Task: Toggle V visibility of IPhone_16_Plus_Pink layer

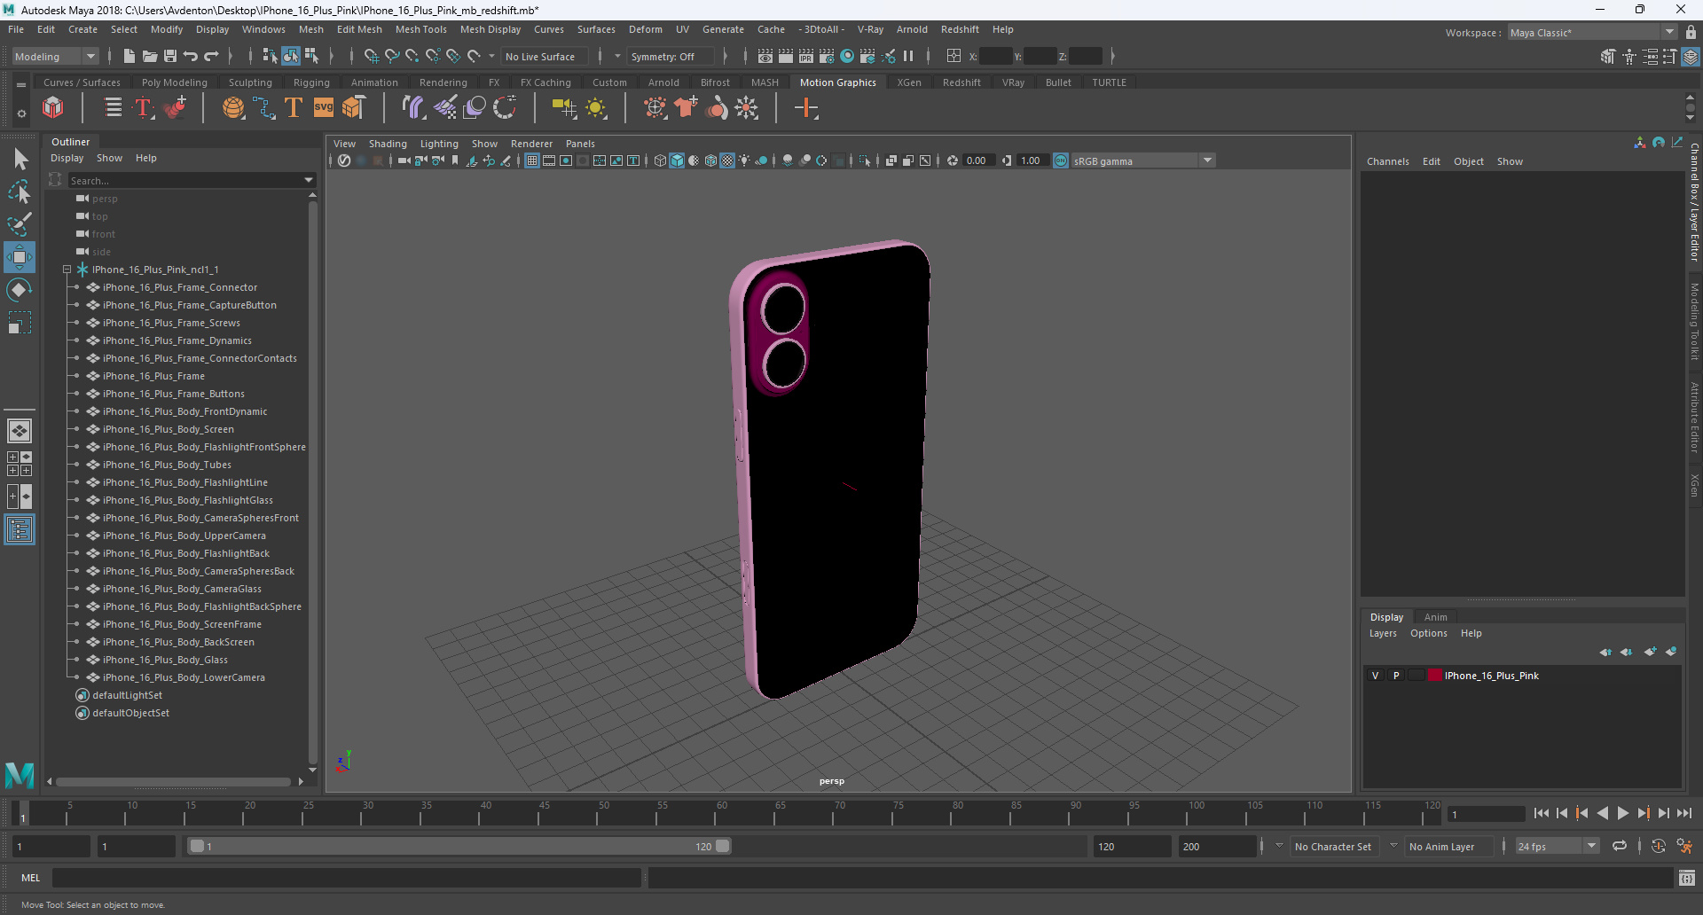Action: pos(1376,676)
